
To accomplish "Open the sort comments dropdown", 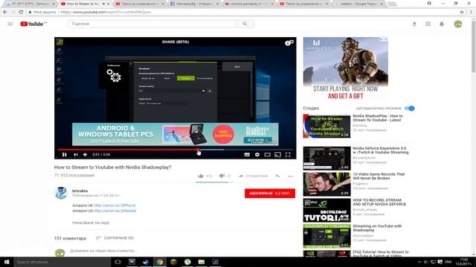I will click(x=115, y=238).
